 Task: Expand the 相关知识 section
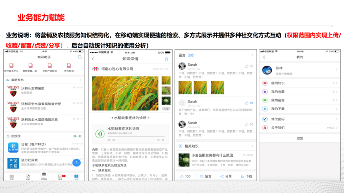tap(252, 146)
